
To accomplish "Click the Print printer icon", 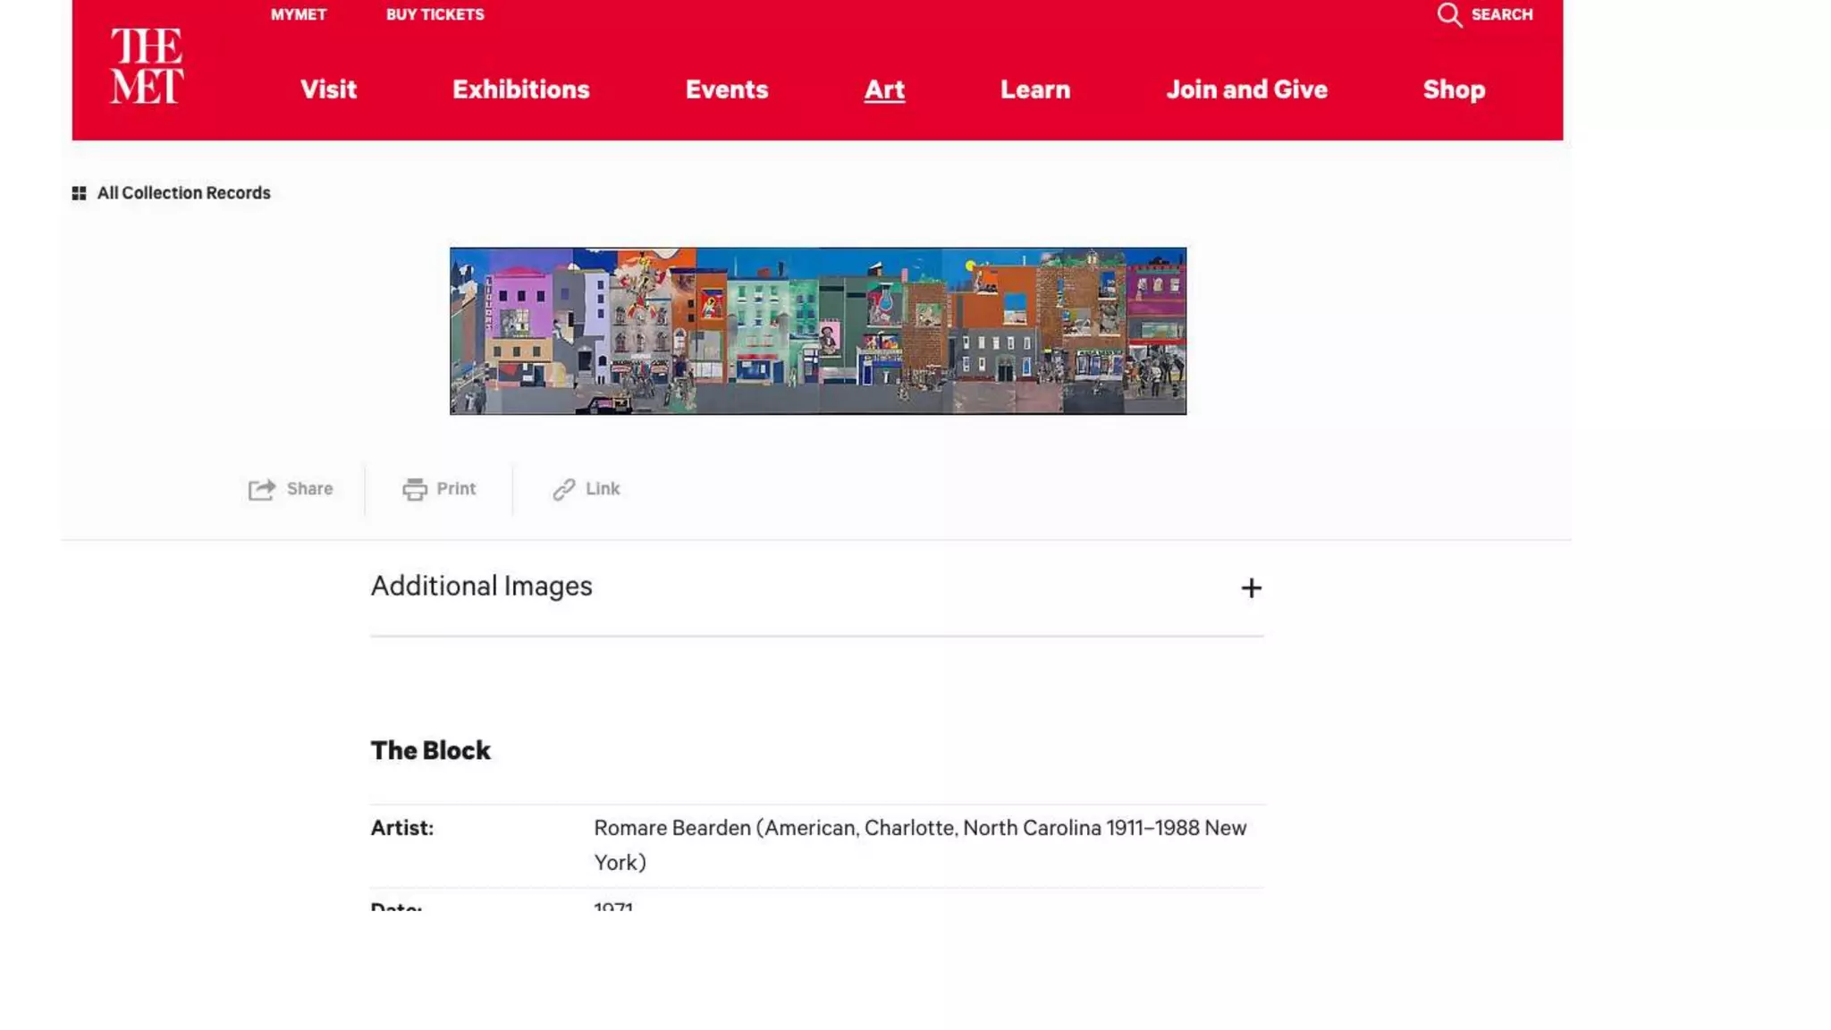I will click(414, 489).
